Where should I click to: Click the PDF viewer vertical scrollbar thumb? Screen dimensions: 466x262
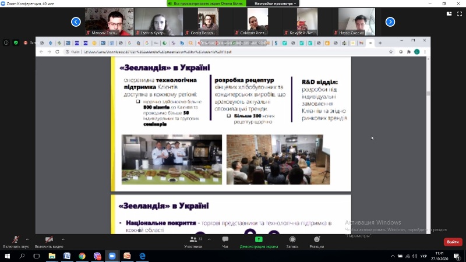click(428, 93)
